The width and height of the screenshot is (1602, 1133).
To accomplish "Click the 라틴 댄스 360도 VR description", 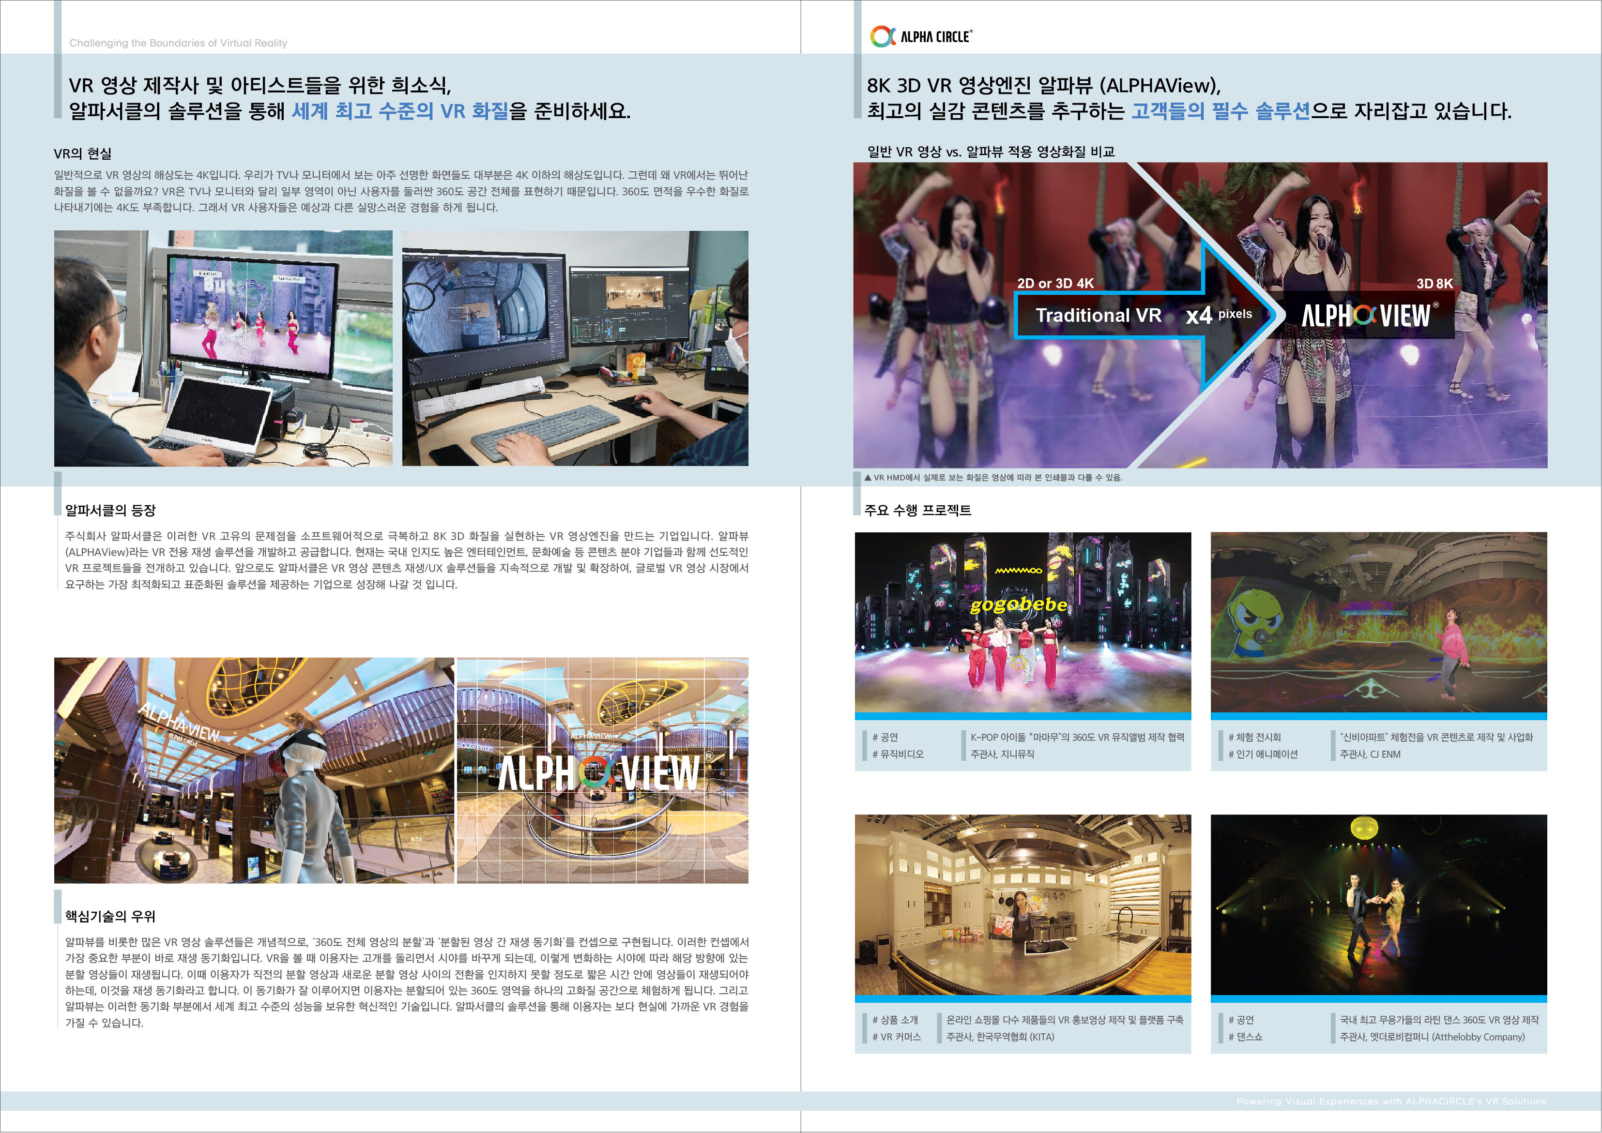I will (x=1439, y=1019).
